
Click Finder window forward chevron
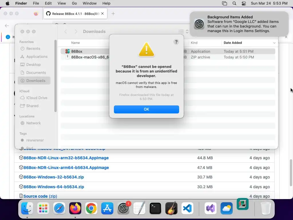(x=76, y=32)
